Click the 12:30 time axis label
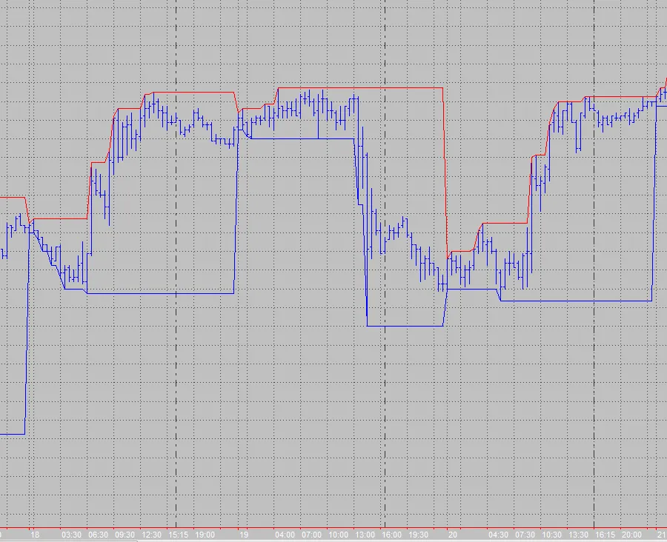The width and height of the screenshot is (667, 542). coord(152,535)
